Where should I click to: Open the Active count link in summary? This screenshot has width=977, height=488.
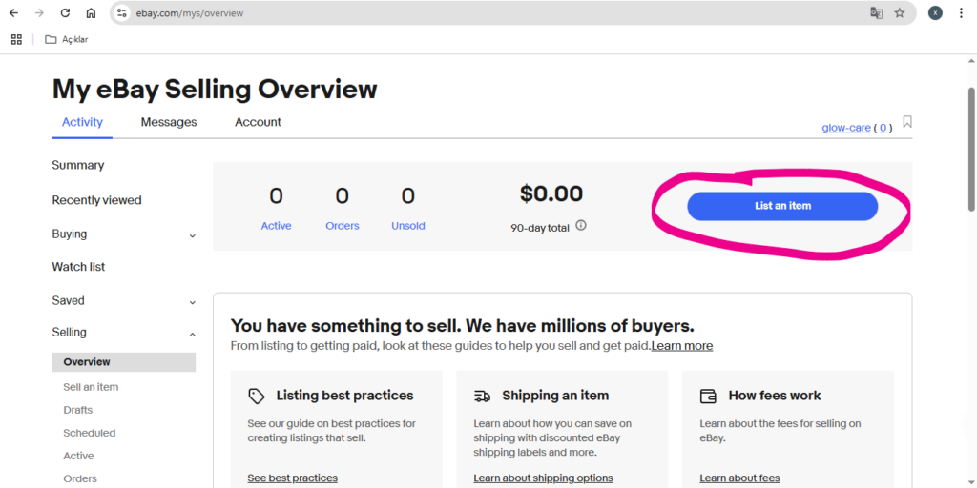(x=276, y=225)
